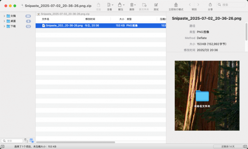Click the 测试 (test) checkmark icon
Image resolution: width=248 pixels, height=149 pixels.
156,5
